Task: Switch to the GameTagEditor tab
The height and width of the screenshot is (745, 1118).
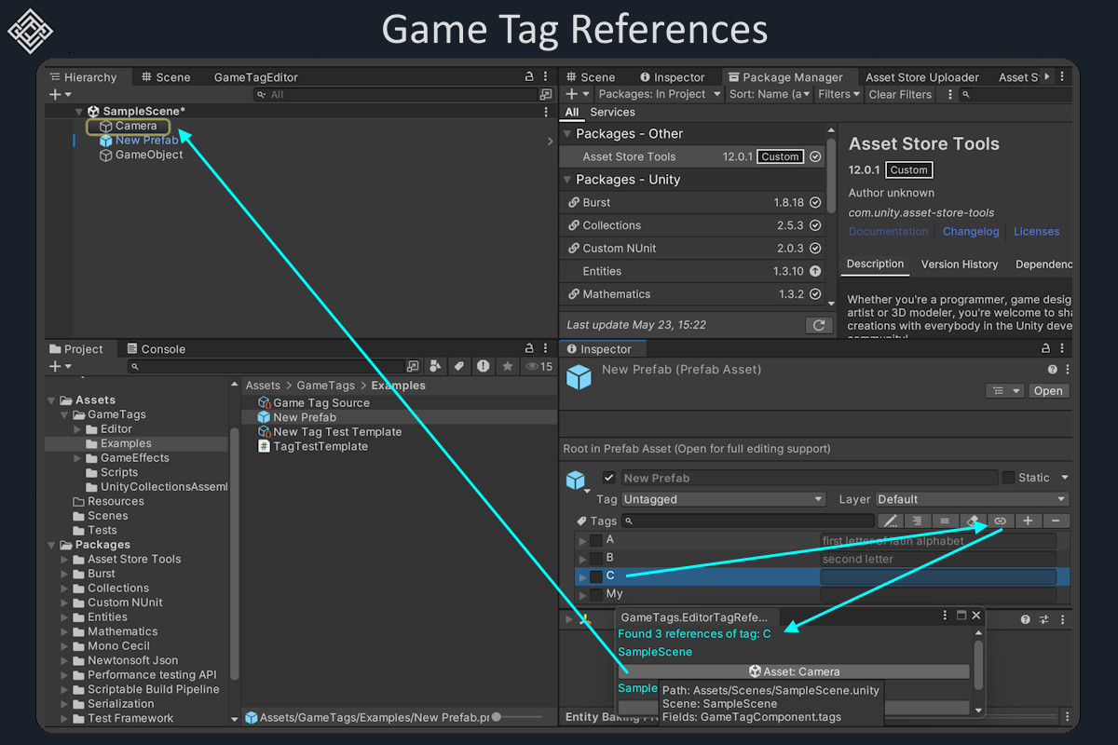Action: click(255, 77)
